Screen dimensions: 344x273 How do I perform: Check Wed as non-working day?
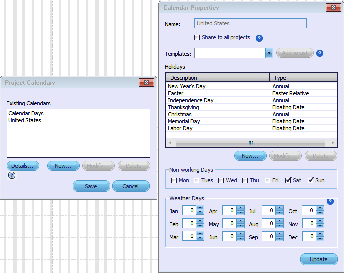pyautogui.click(x=221, y=180)
